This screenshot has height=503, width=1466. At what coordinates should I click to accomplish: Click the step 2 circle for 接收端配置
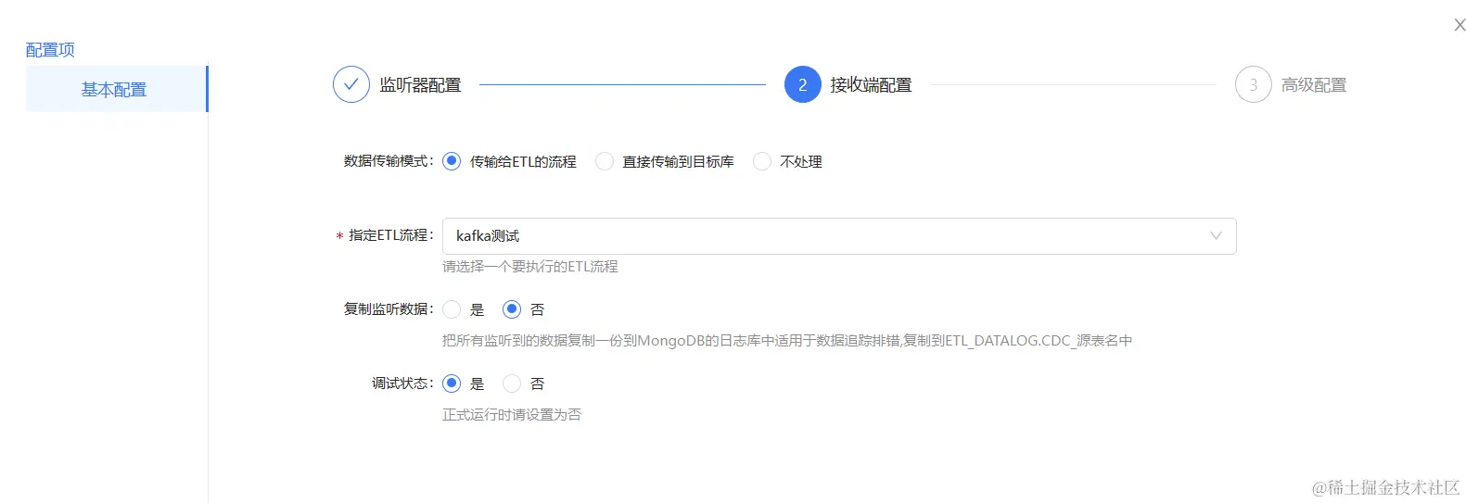click(802, 84)
